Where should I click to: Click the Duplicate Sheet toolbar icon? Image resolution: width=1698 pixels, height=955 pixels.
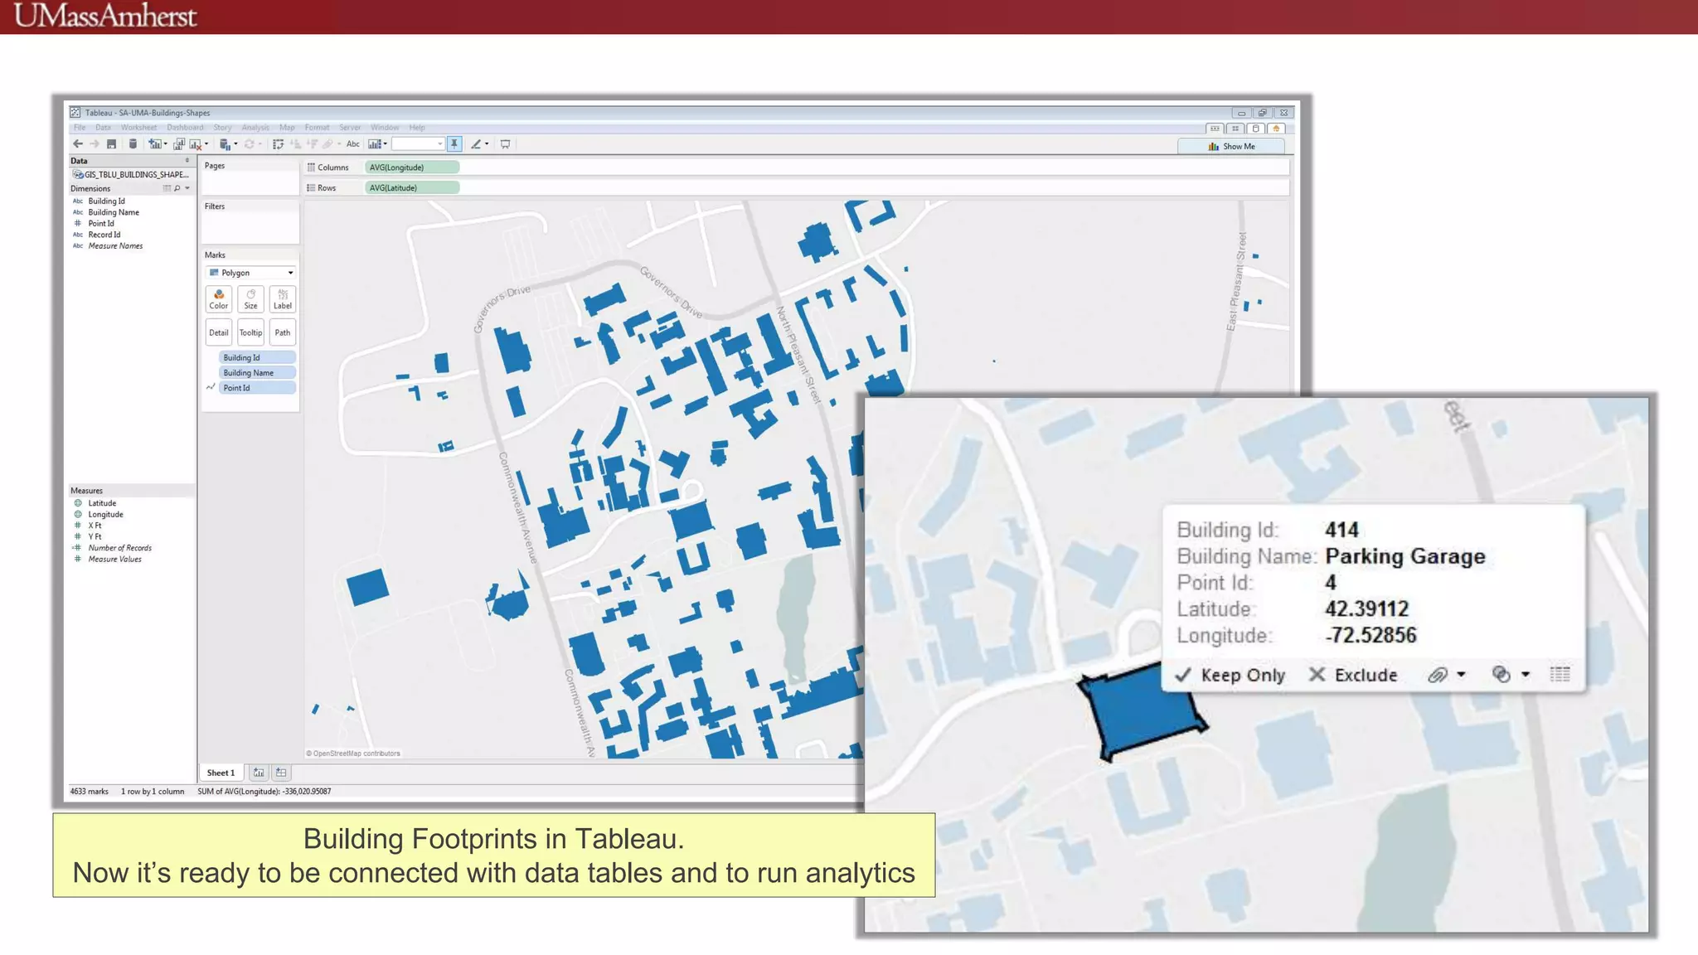coord(179,143)
